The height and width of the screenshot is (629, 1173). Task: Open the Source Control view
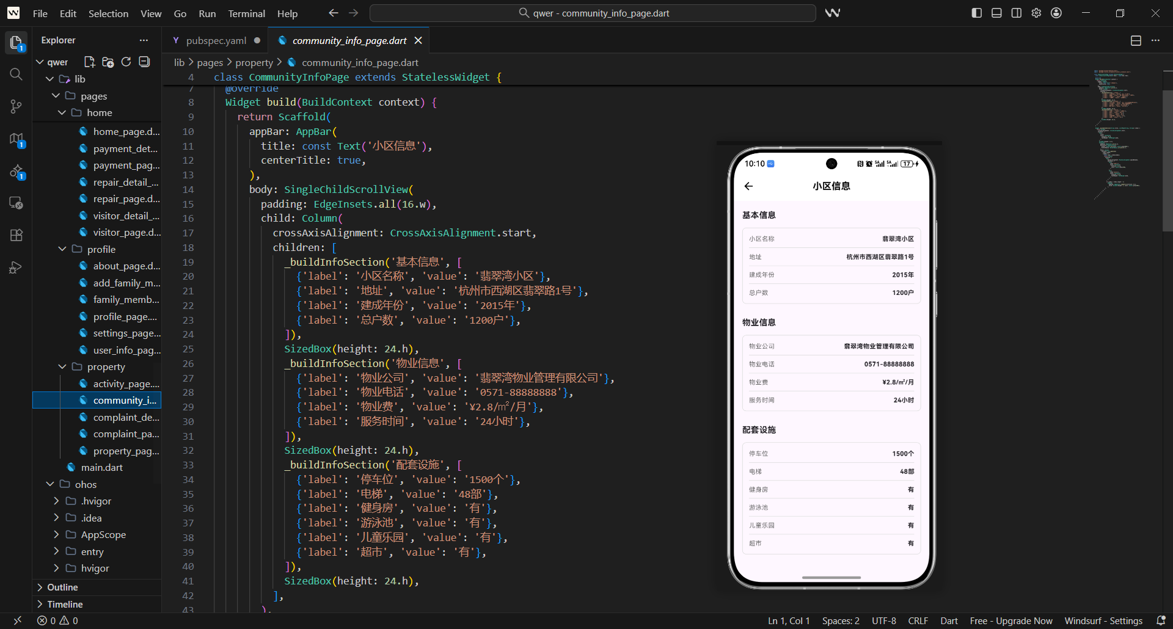click(16, 107)
